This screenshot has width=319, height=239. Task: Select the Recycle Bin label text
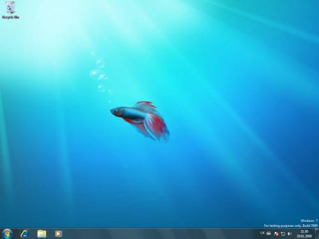11,17
